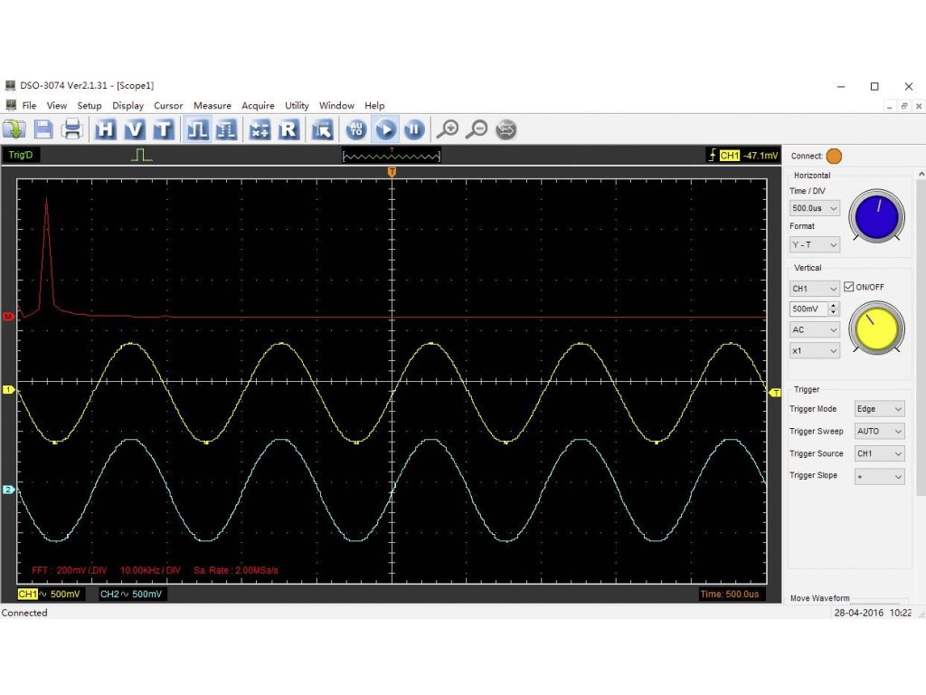Toggle the channel ON/OFF checkbox

[x=848, y=287]
